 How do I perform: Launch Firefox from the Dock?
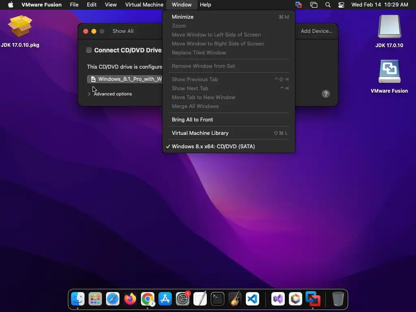pos(130,299)
